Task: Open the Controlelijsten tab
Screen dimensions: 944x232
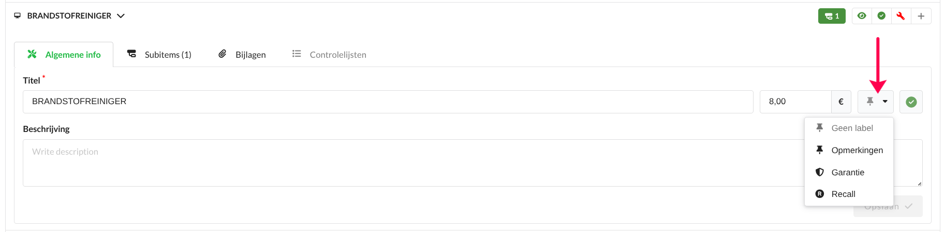Action: coord(329,55)
